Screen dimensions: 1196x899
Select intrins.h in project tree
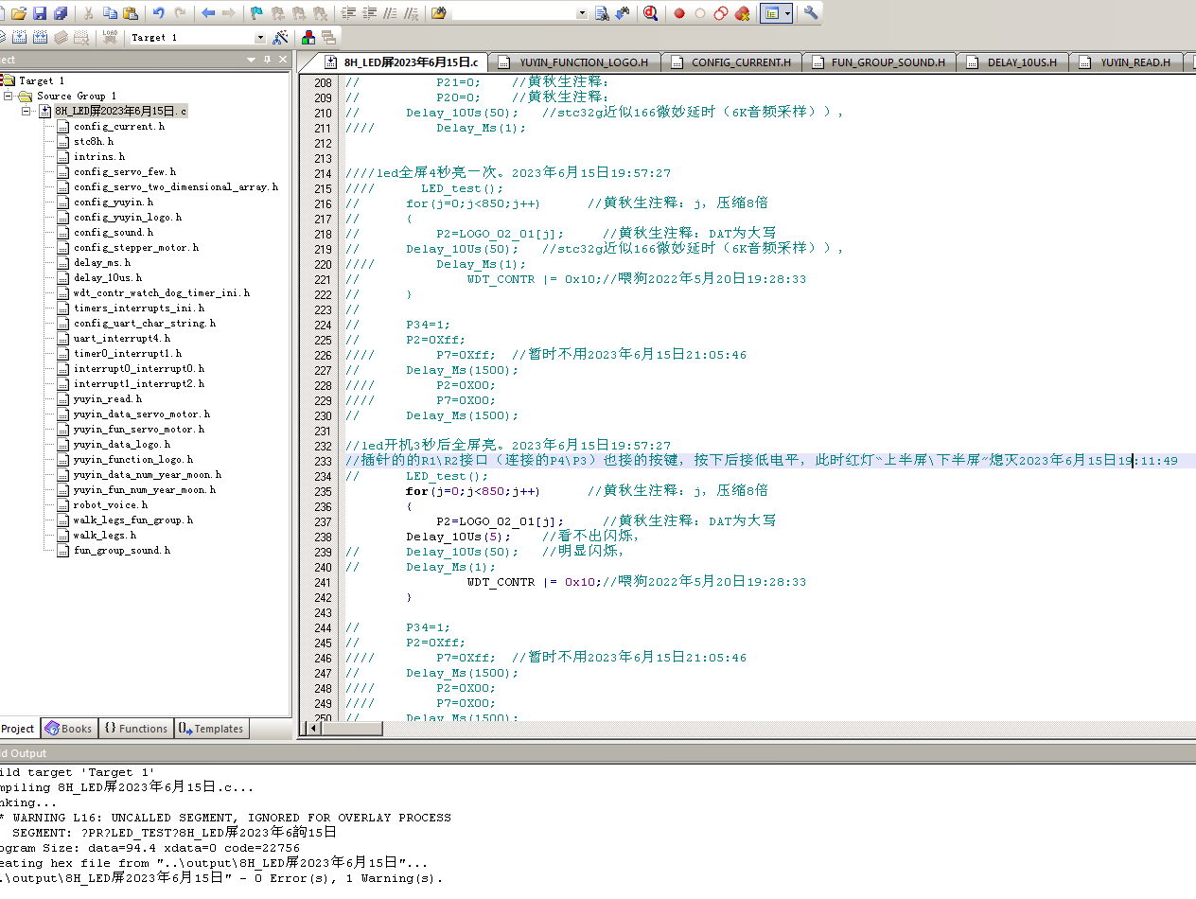point(99,156)
